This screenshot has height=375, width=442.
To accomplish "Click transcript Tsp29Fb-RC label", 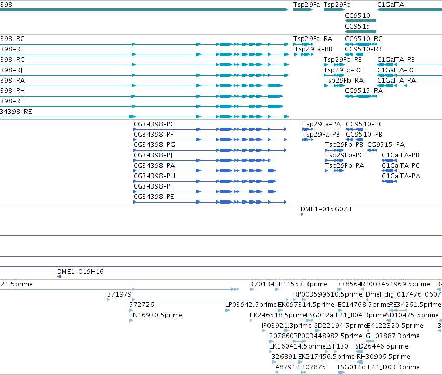I will (343, 70).
